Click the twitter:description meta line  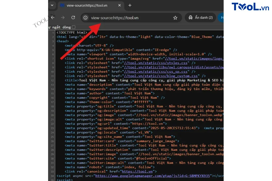(144, 150)
